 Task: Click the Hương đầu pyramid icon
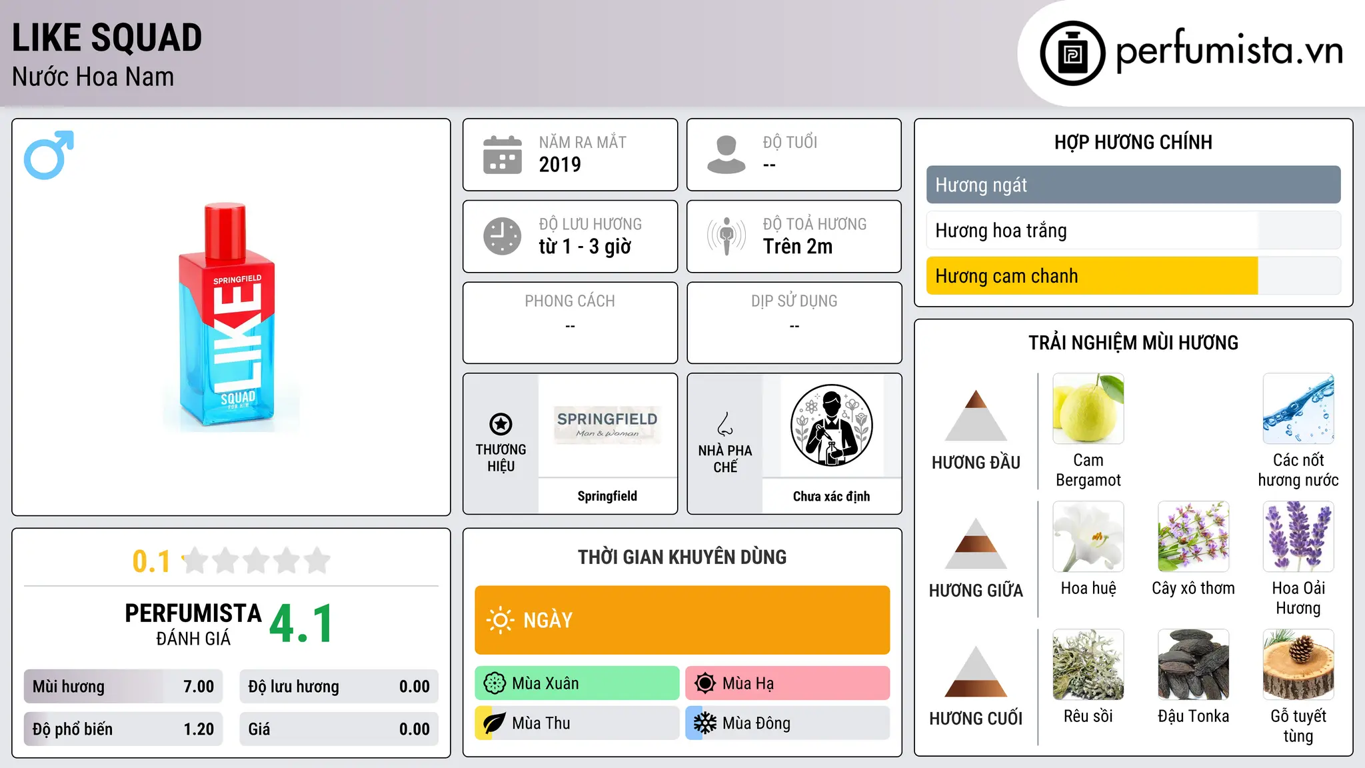976,415
